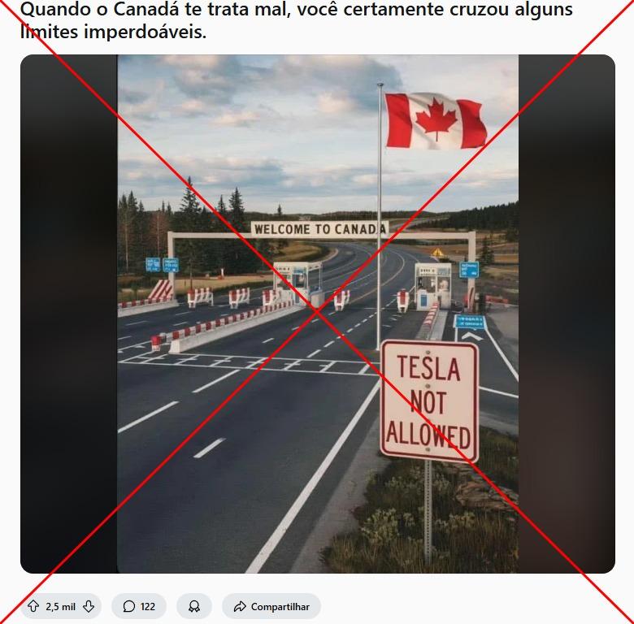
Task: Click the share arrow icon
Action: click(240, 606)
